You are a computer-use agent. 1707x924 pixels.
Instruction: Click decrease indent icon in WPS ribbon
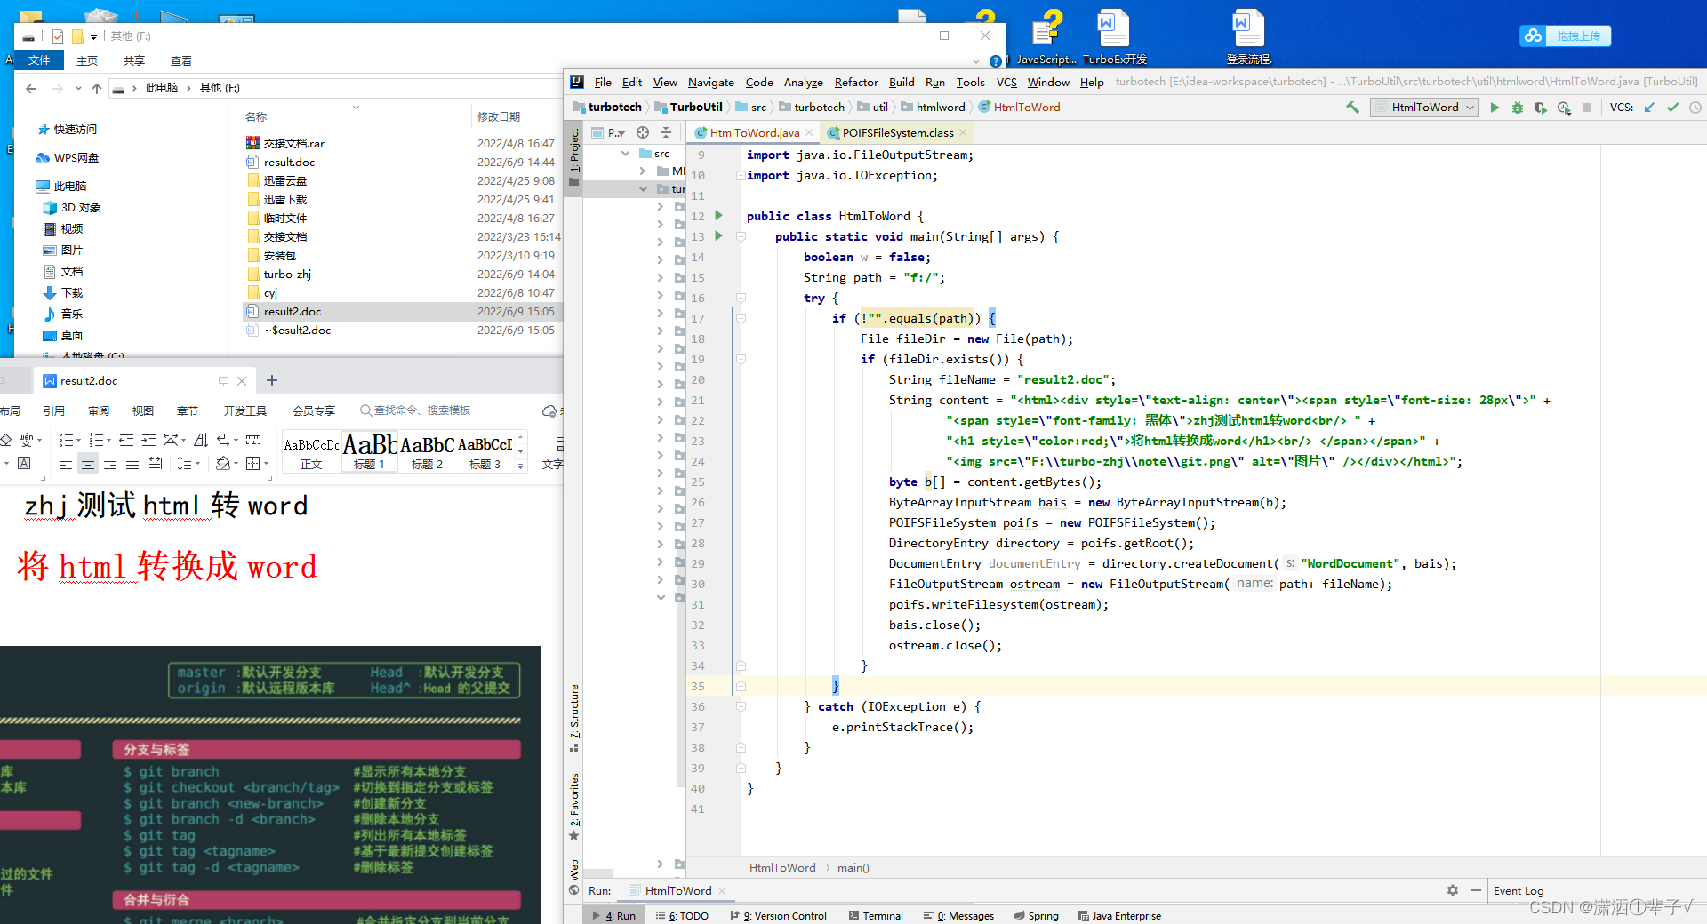(126, 440)
